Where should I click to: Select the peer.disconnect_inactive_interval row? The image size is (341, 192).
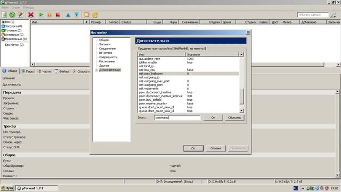pyautogui.click(x=188, y=96)
